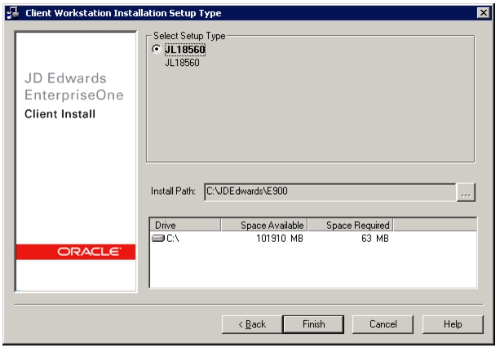Go back using the < Back button

click(x=252, y=324)
